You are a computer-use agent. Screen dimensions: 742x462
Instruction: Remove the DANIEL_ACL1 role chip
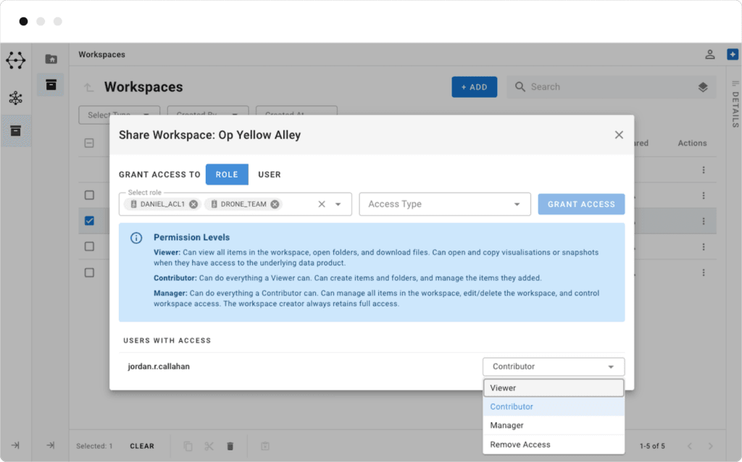pyautogui.click(x=193, y=204)
